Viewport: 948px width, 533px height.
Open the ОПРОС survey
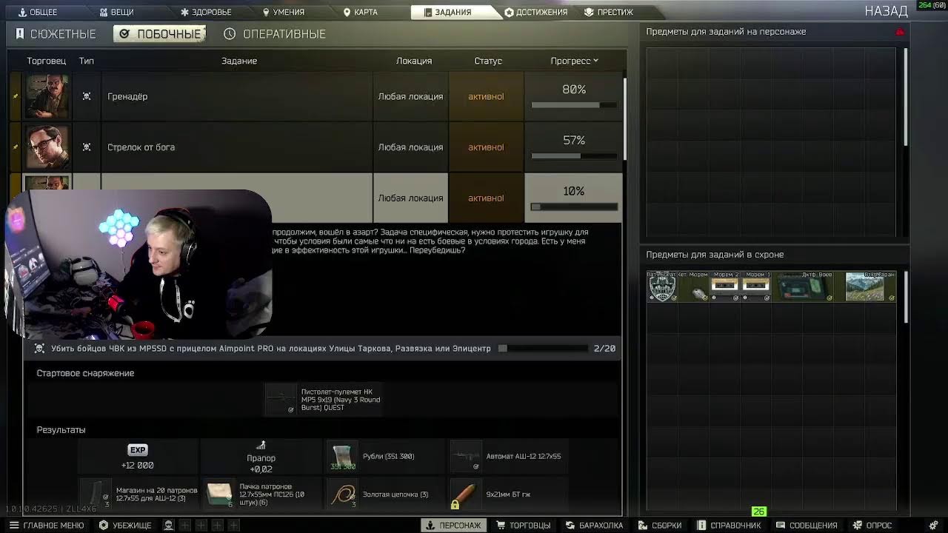coord(872,525)
